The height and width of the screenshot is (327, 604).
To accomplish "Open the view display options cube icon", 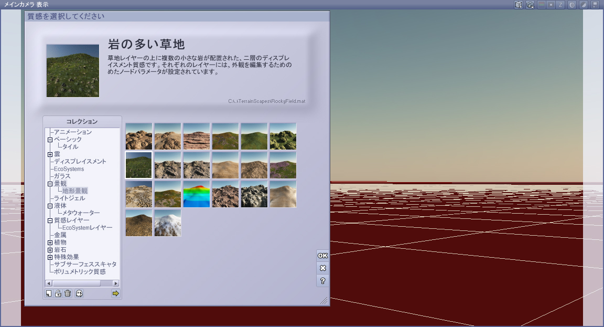I will coord(519,5).
